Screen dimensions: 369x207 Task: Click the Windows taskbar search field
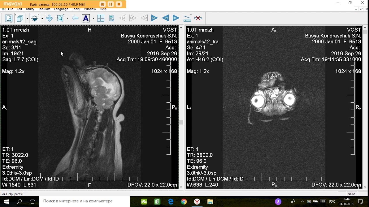[x=84, y=201]
